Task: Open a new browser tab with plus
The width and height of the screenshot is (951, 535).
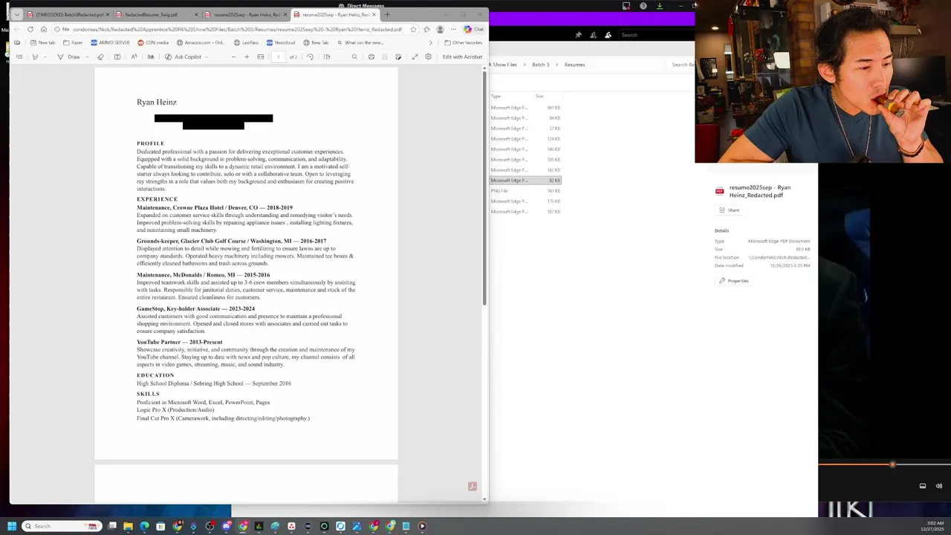Action: (x=387, y=15)
